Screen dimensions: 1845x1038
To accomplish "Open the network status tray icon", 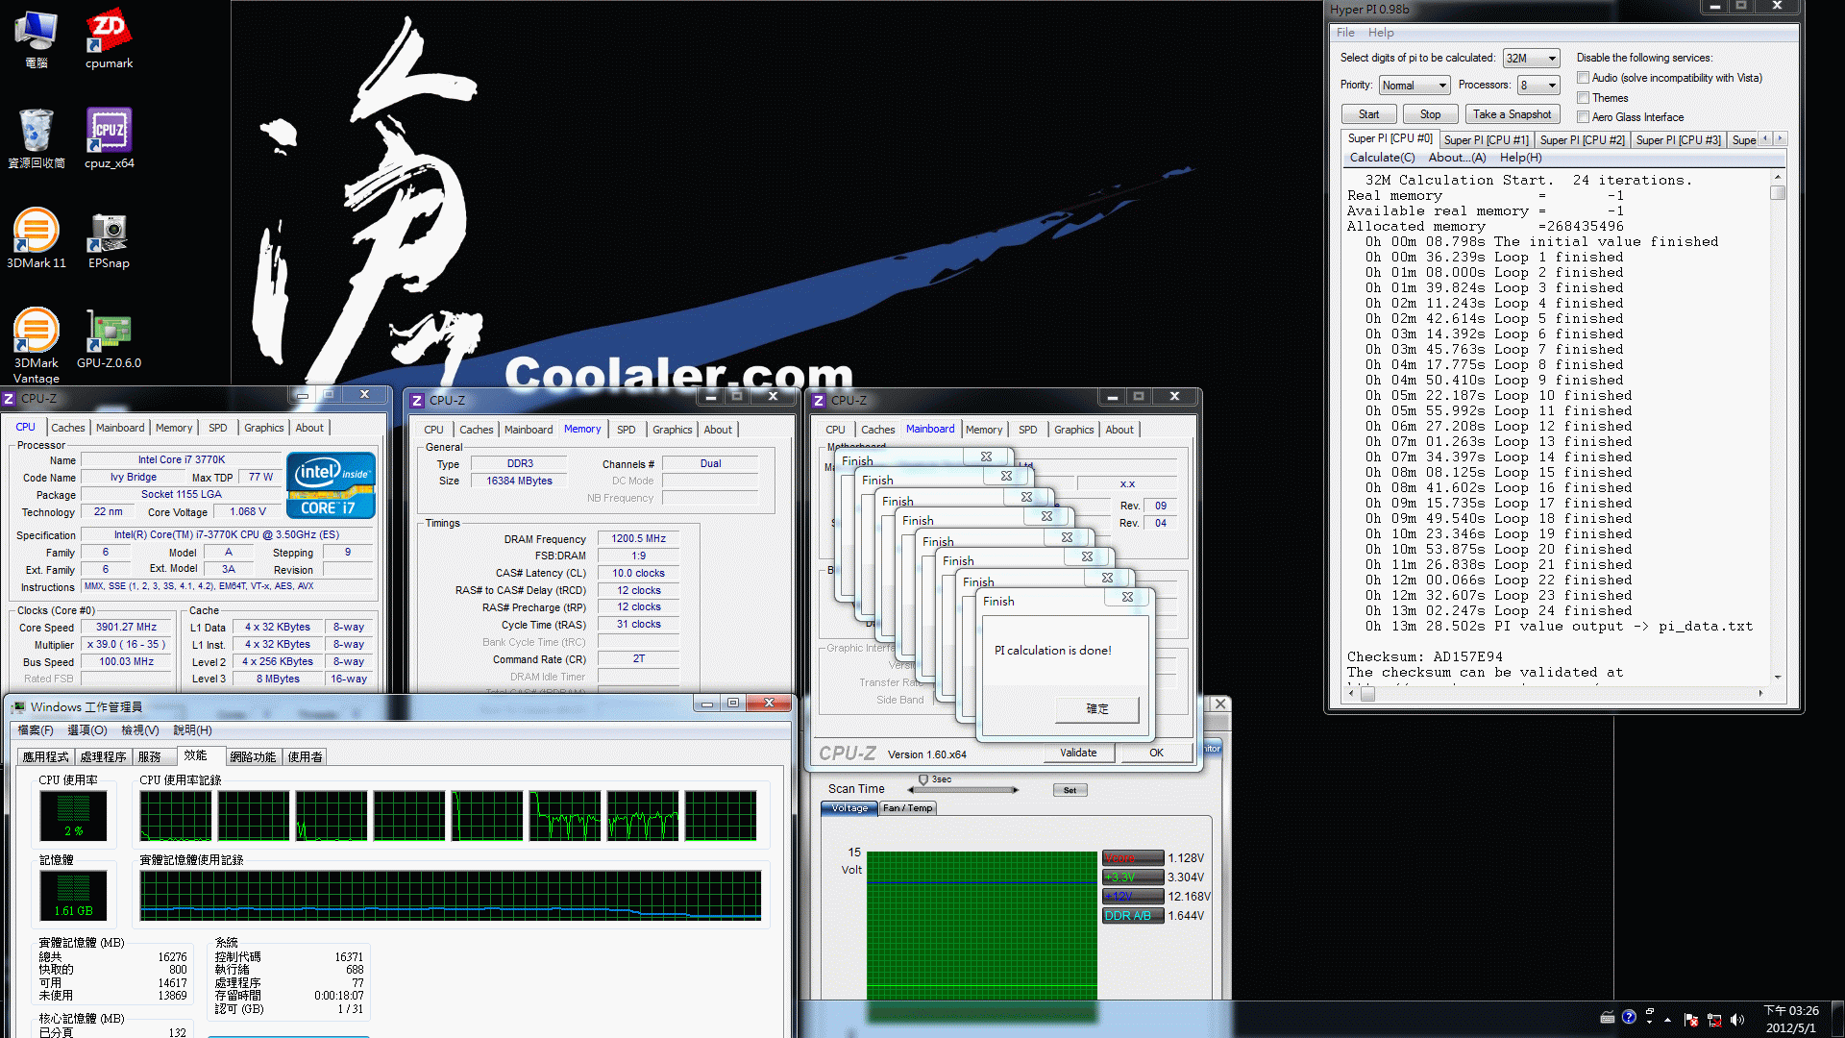I will (1714, 1020).
